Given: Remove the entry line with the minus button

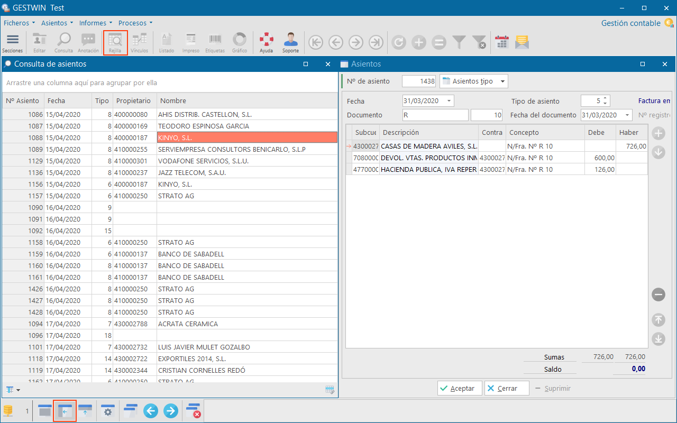Looking at the screenshot, I should click(x=658, y=295).
